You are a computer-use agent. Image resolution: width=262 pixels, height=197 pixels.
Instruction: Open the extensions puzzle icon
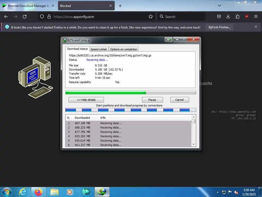237,17
